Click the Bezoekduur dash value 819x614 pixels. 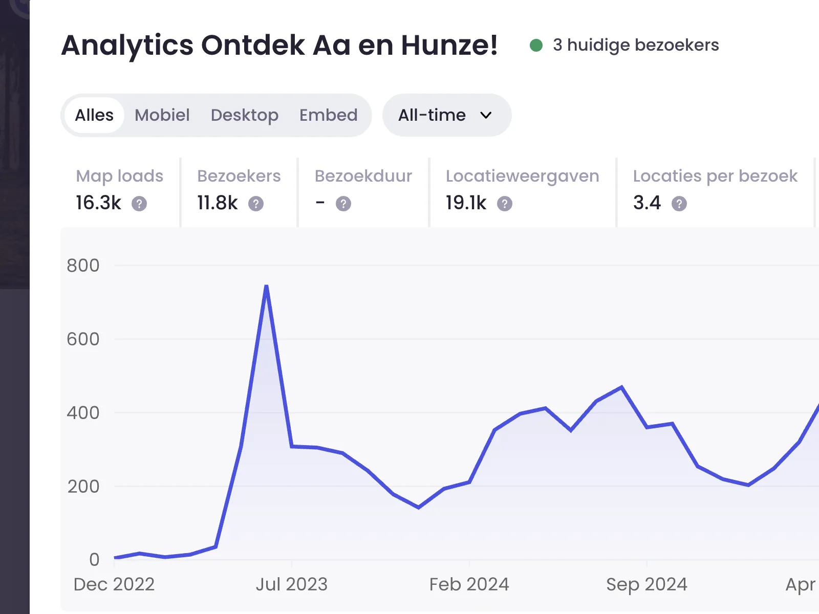[x=319, y=203]
